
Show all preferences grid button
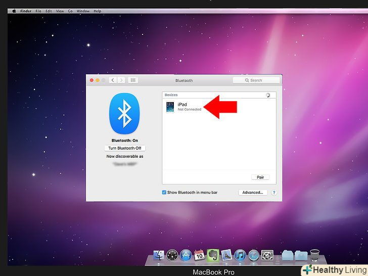coord(133,80)
